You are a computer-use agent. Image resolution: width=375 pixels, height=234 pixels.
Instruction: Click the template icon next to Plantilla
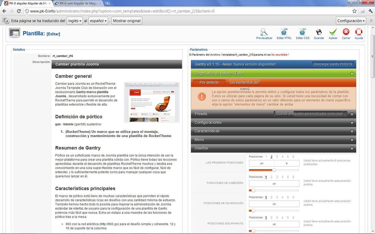point(15,33)
